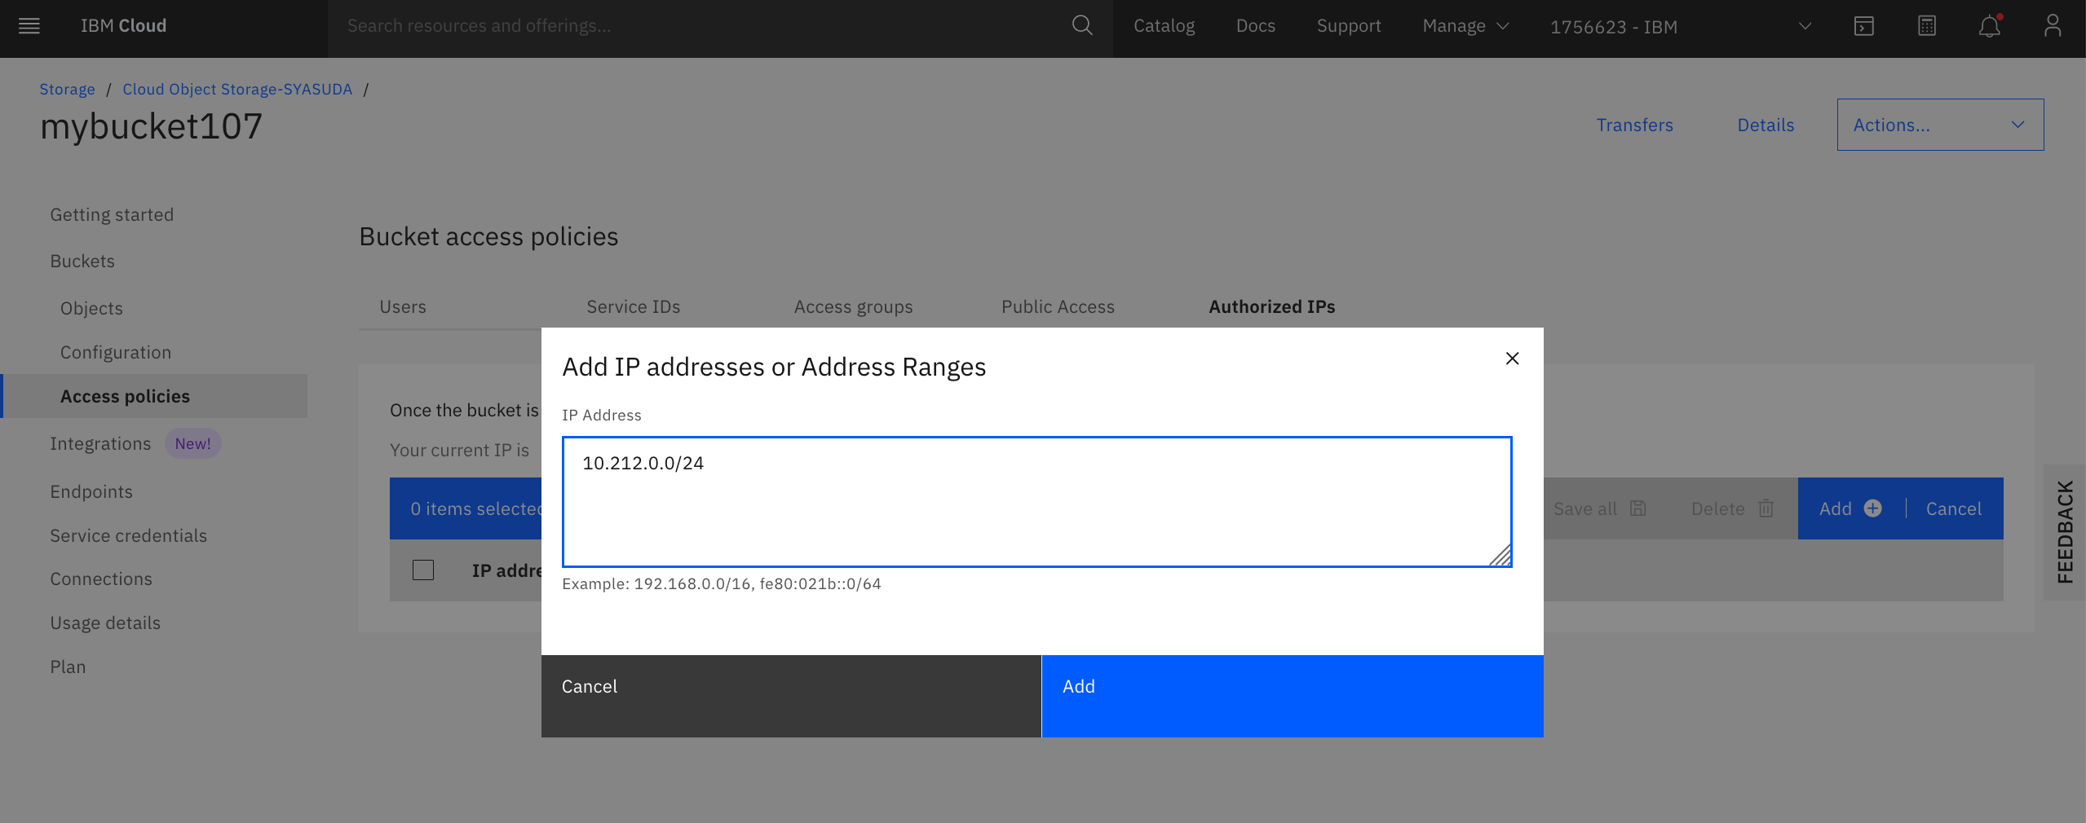This screenshot has height=823, width=2086.
Task: Open Buckets in the sidebar
Action: click(x=82, y=262)
